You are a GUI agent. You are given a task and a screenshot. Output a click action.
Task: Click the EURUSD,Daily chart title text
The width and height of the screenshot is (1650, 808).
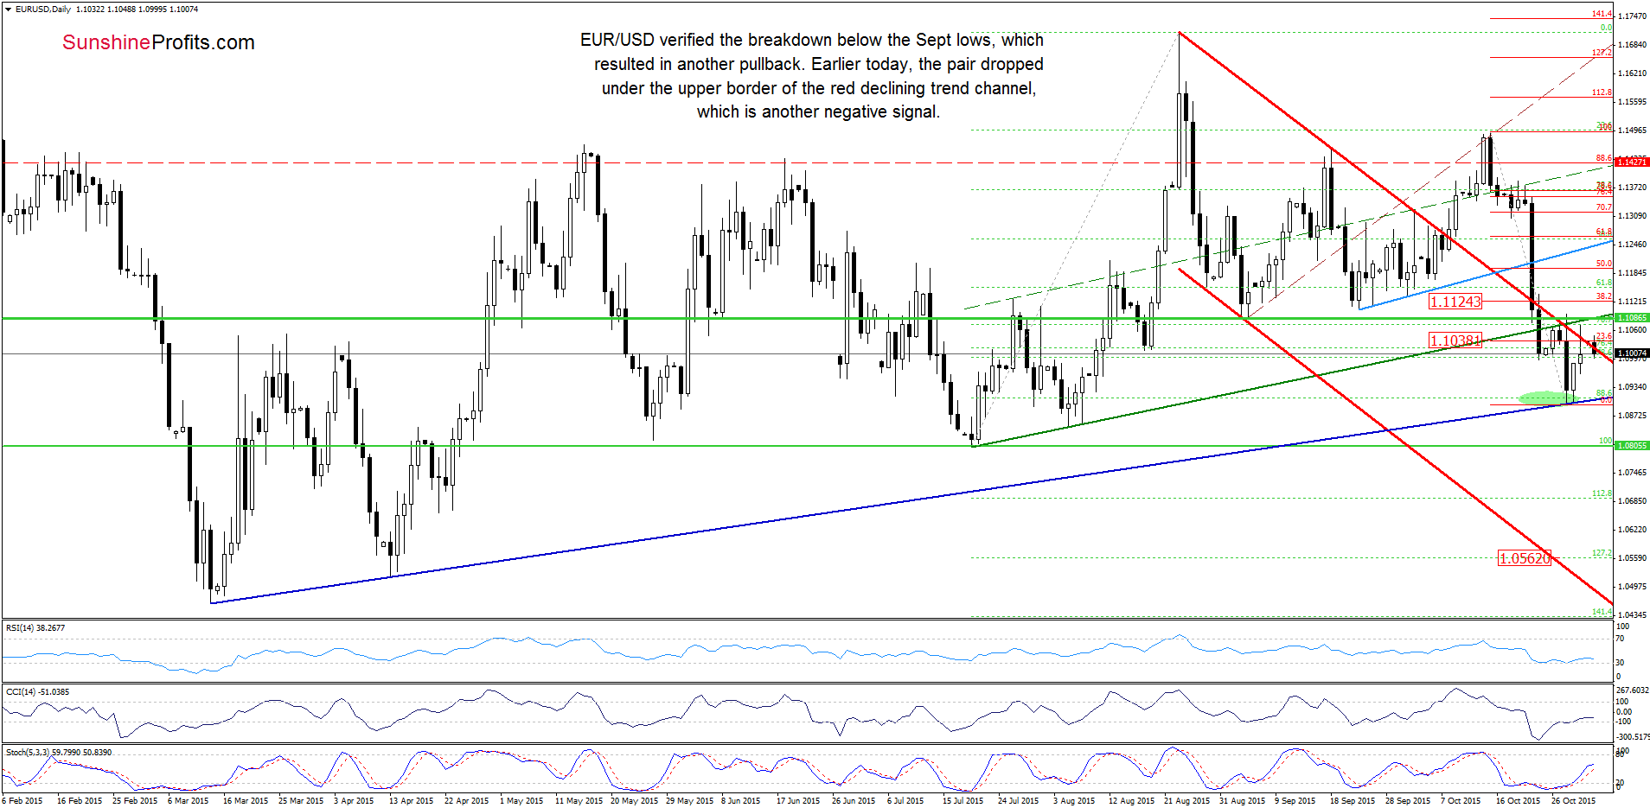click(43, 9)
